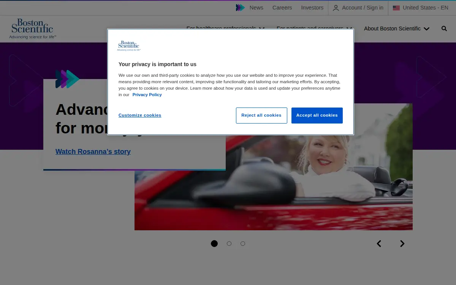The image size is (456, 285).
Task: Open the Investors page
Action: point(312,8)
